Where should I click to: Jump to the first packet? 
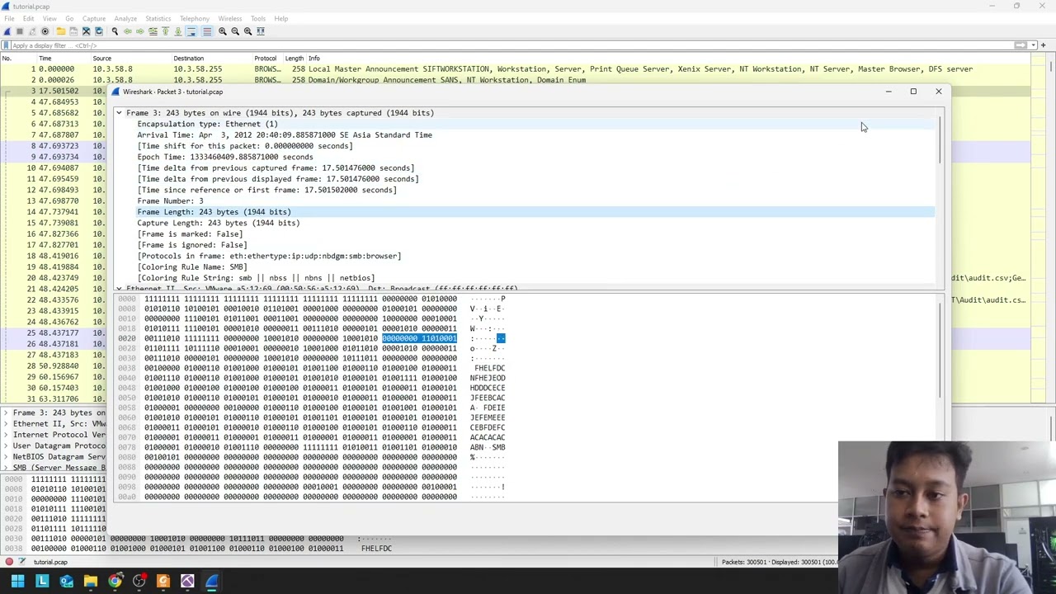(165, 31)
